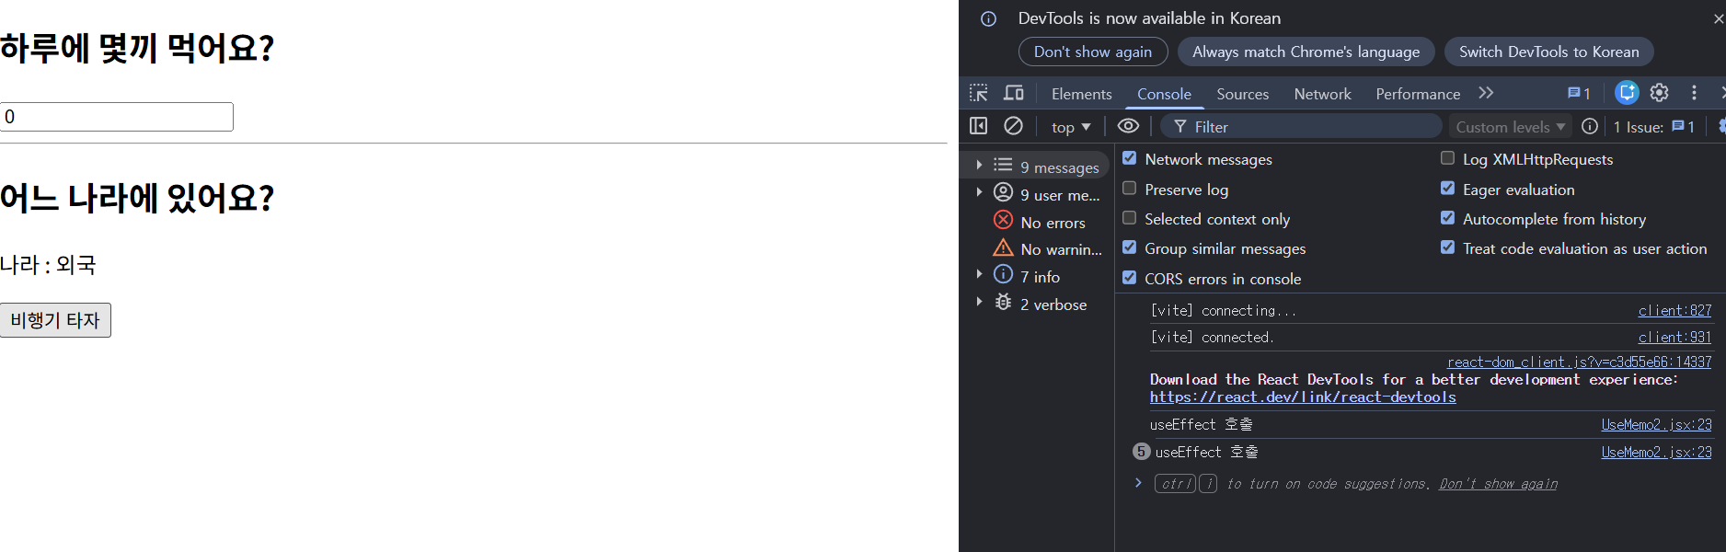
Task: Open the react-devtools link
Action: pos(1302,397)
